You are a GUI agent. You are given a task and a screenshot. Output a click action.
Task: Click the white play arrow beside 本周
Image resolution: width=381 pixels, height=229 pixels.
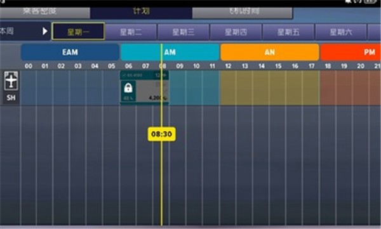44,31
